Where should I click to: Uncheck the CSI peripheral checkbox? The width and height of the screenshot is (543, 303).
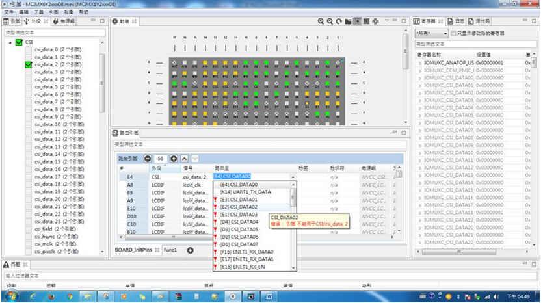19,42
